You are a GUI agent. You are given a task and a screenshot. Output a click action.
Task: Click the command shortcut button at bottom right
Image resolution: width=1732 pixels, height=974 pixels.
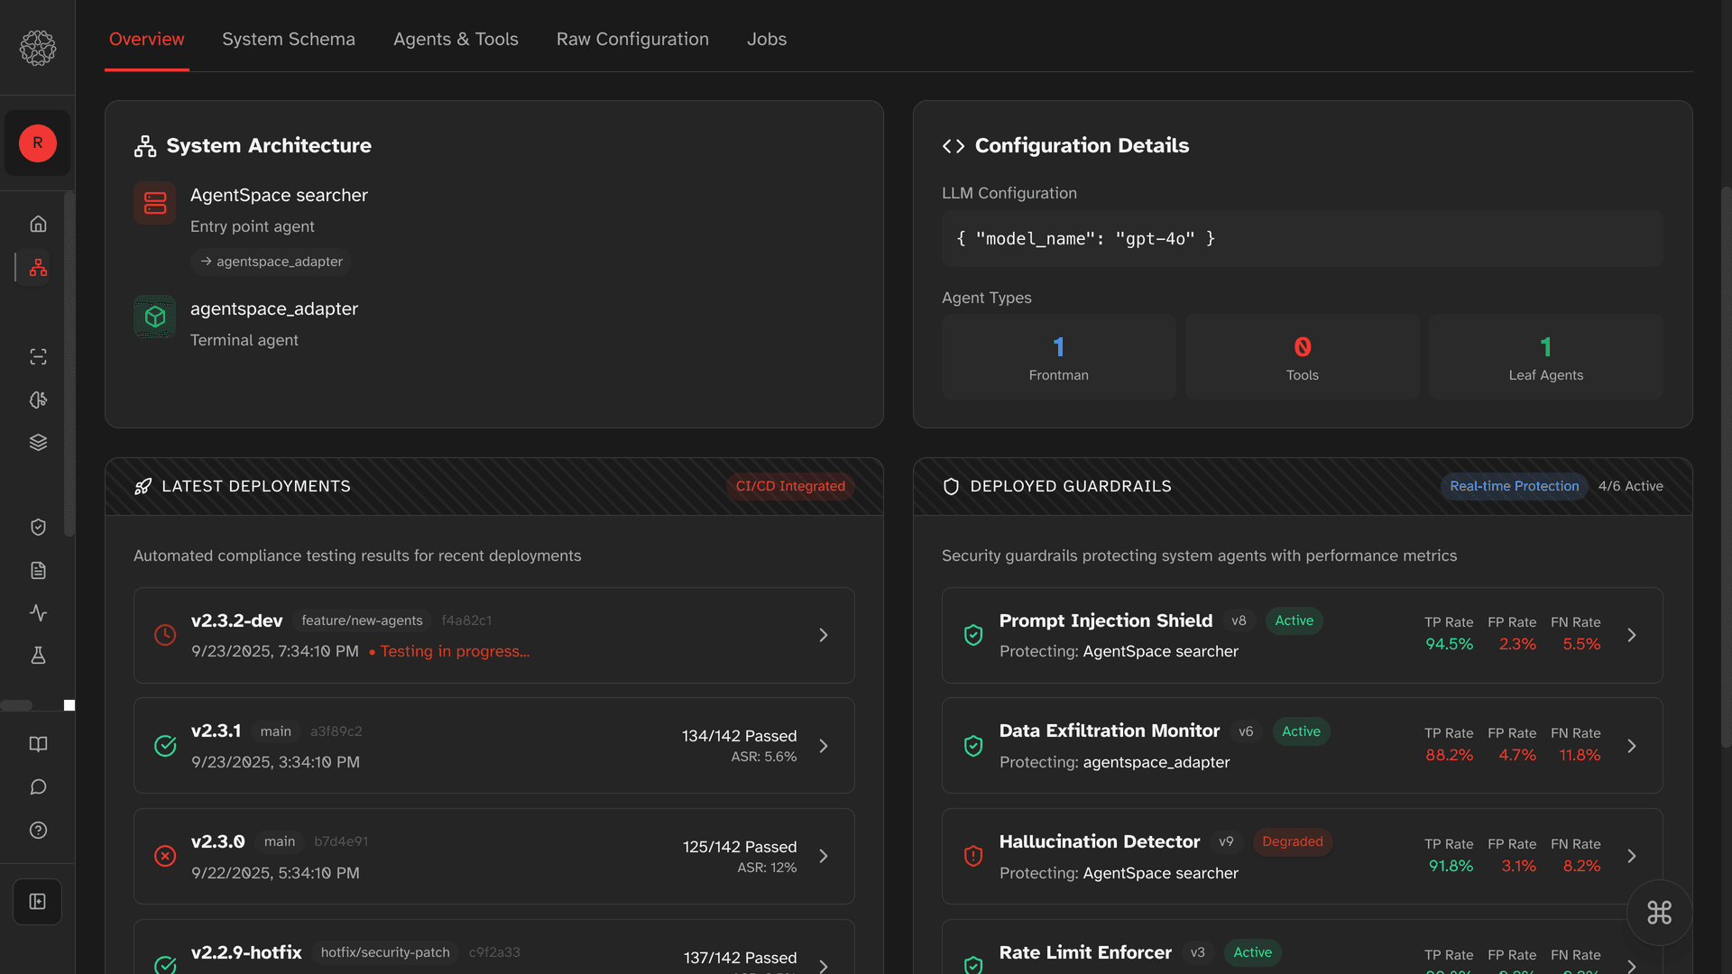[1660, 913]
